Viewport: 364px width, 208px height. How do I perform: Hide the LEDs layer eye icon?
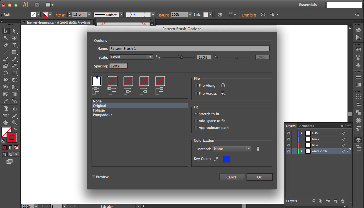(x=288, y=133)
